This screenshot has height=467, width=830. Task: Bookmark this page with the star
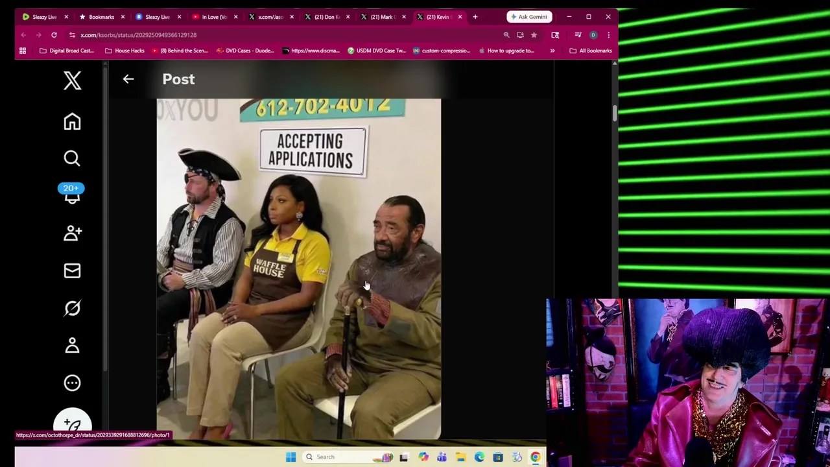[534, 35]
